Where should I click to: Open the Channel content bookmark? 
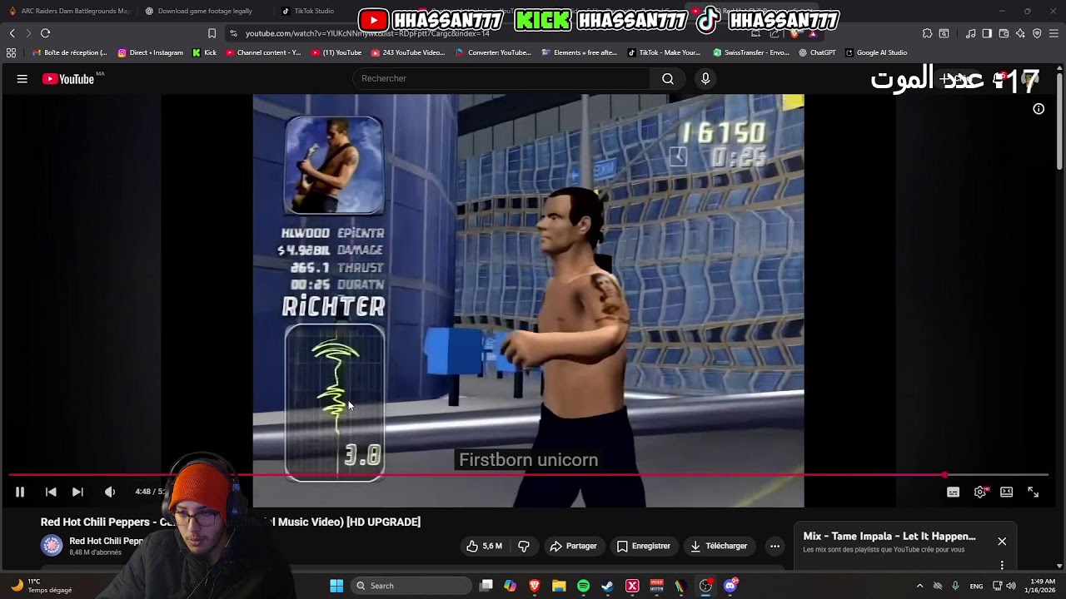point(263,52)
